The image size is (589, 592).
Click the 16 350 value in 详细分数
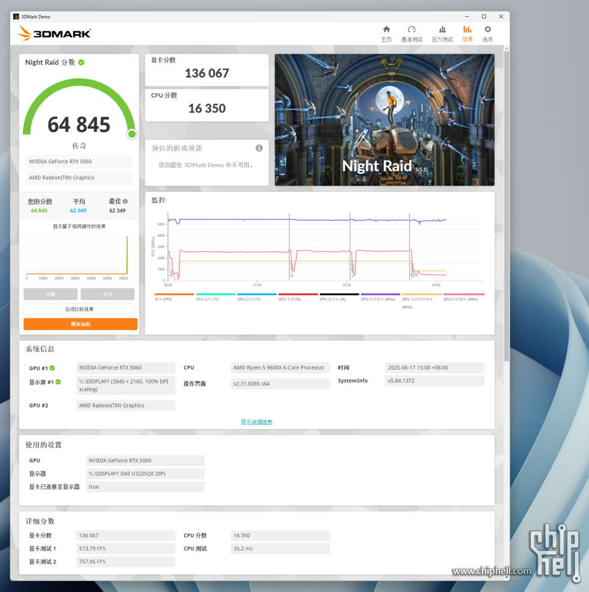click(x=280, y=536)
